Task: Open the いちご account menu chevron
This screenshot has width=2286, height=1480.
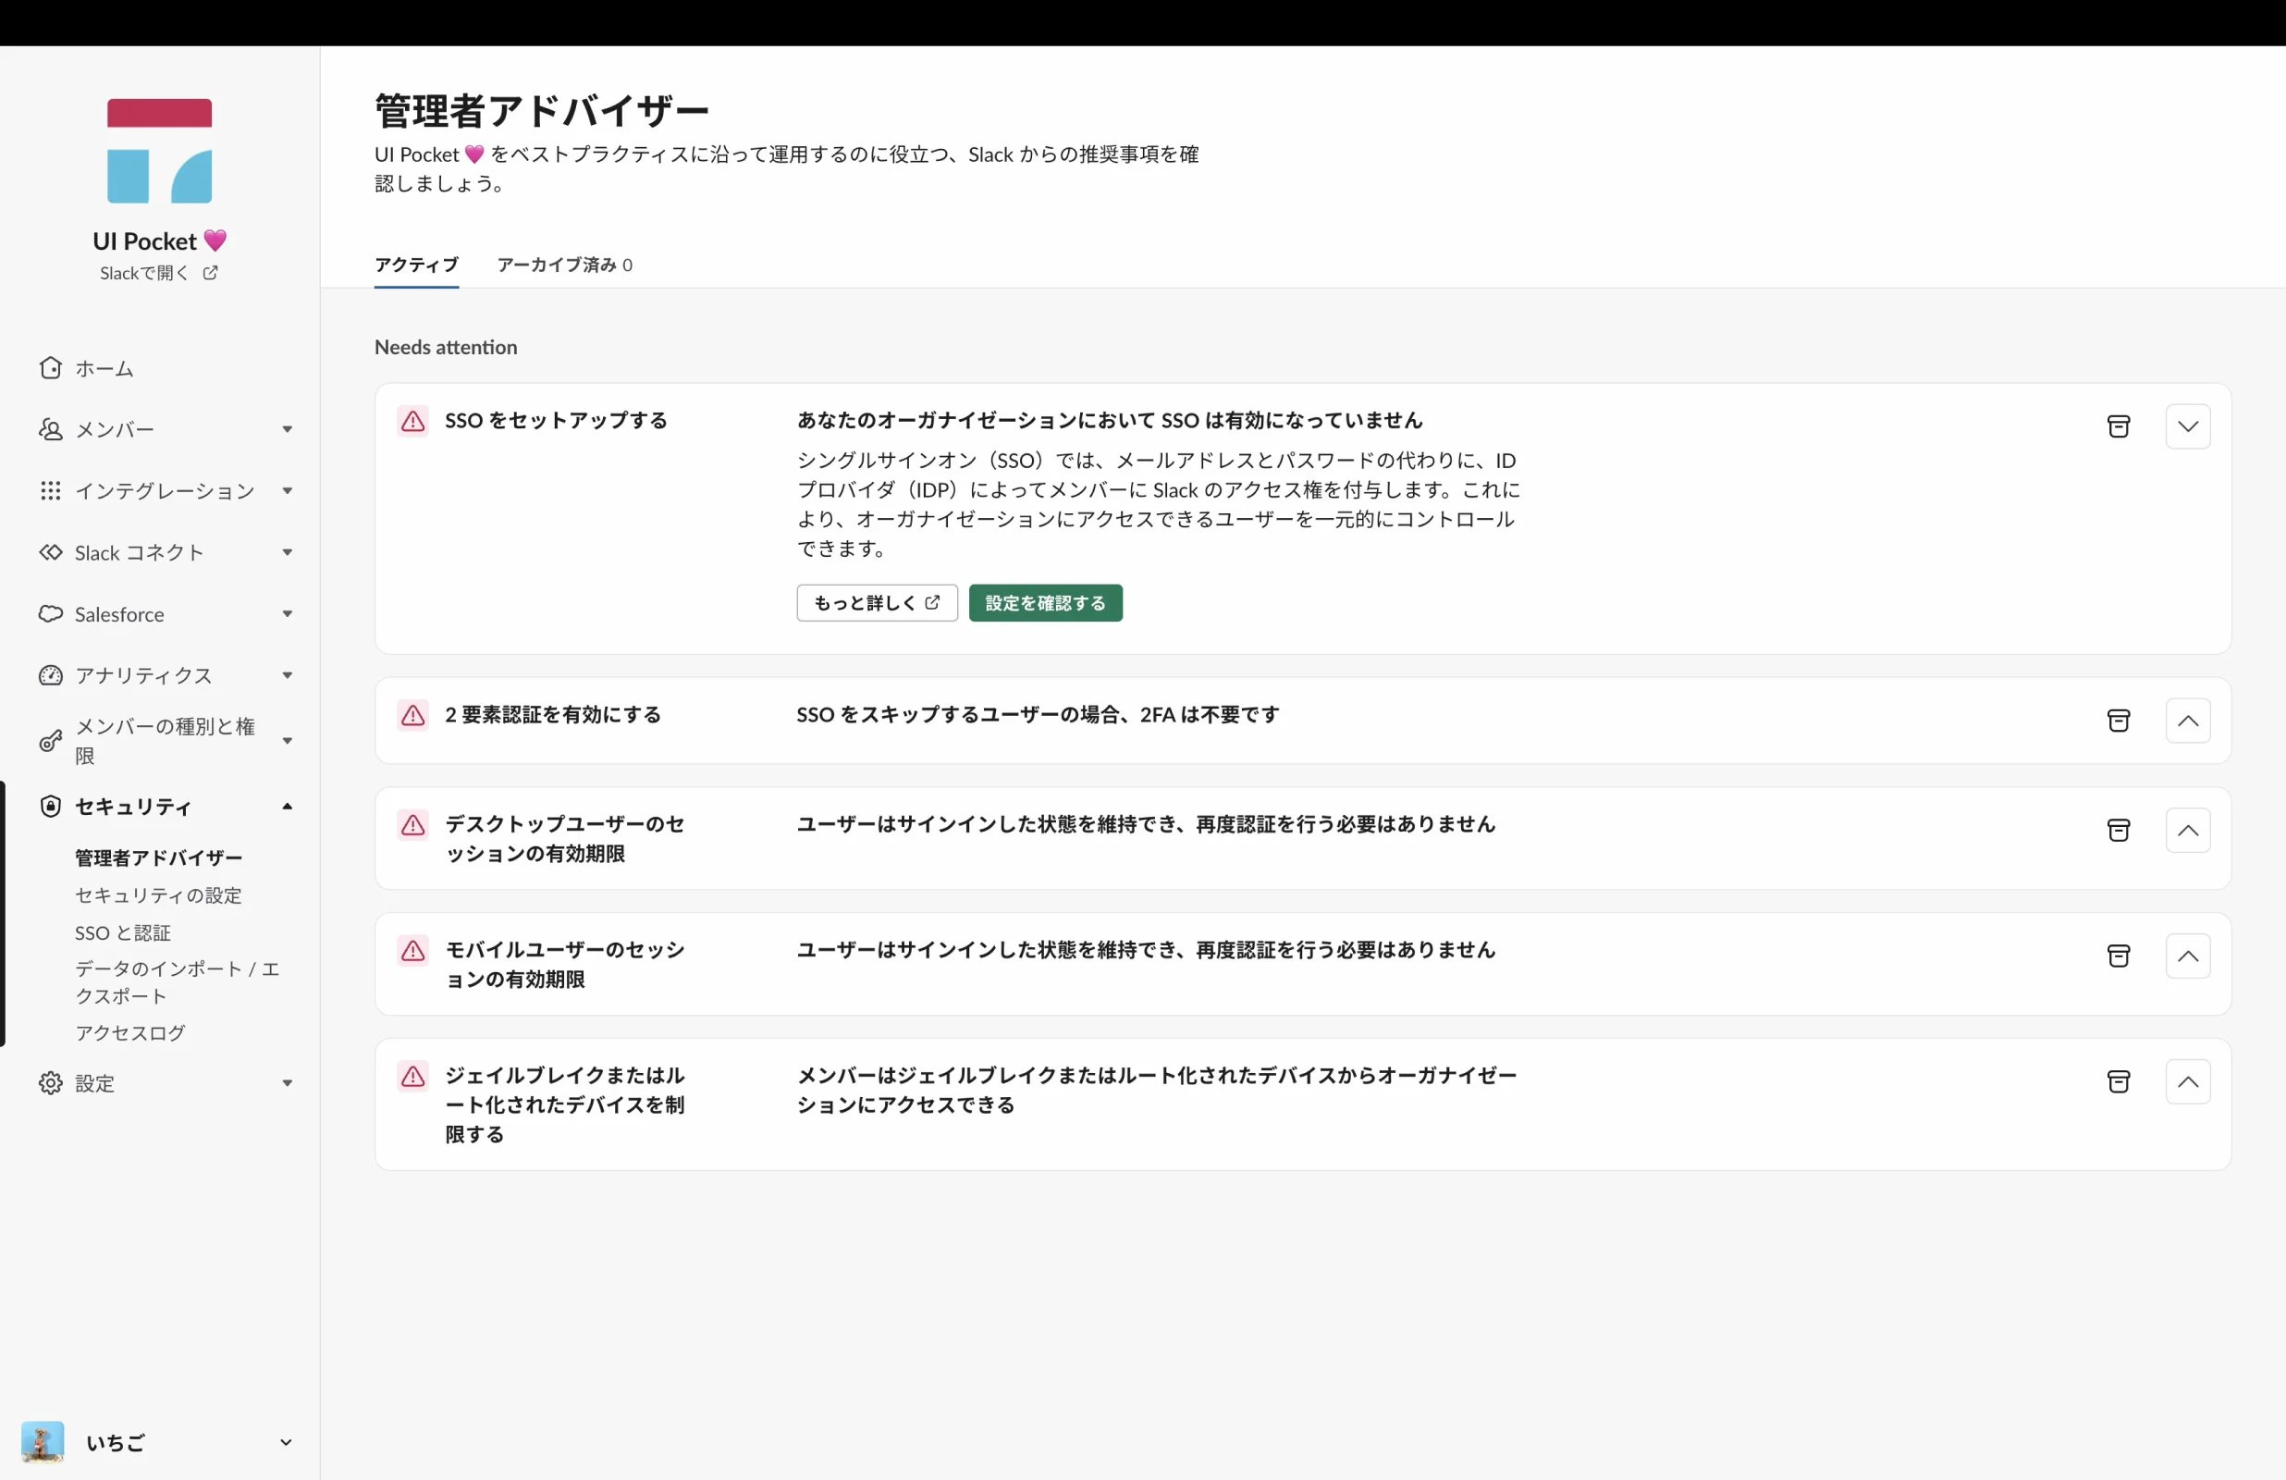Action: [x=285, y=1442]
